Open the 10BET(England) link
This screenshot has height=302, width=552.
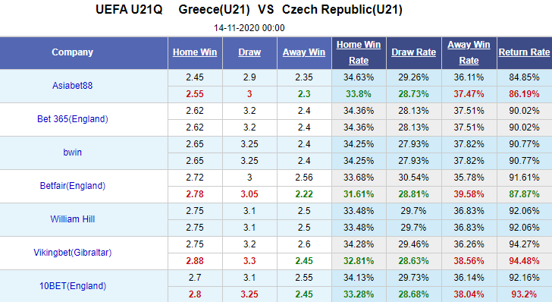pos(73,286)
